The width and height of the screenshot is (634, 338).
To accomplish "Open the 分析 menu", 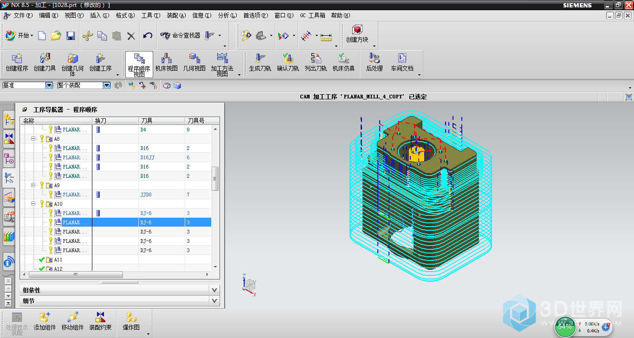I will tap(227, 15).
